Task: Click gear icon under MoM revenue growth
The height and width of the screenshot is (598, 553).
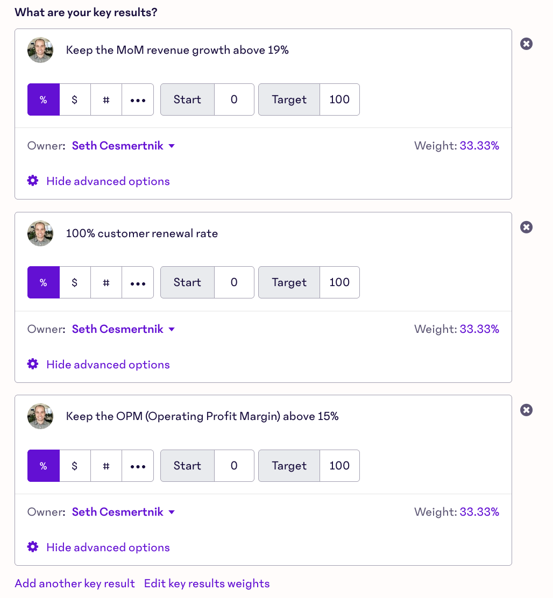Action: click(x=33, y=181)
